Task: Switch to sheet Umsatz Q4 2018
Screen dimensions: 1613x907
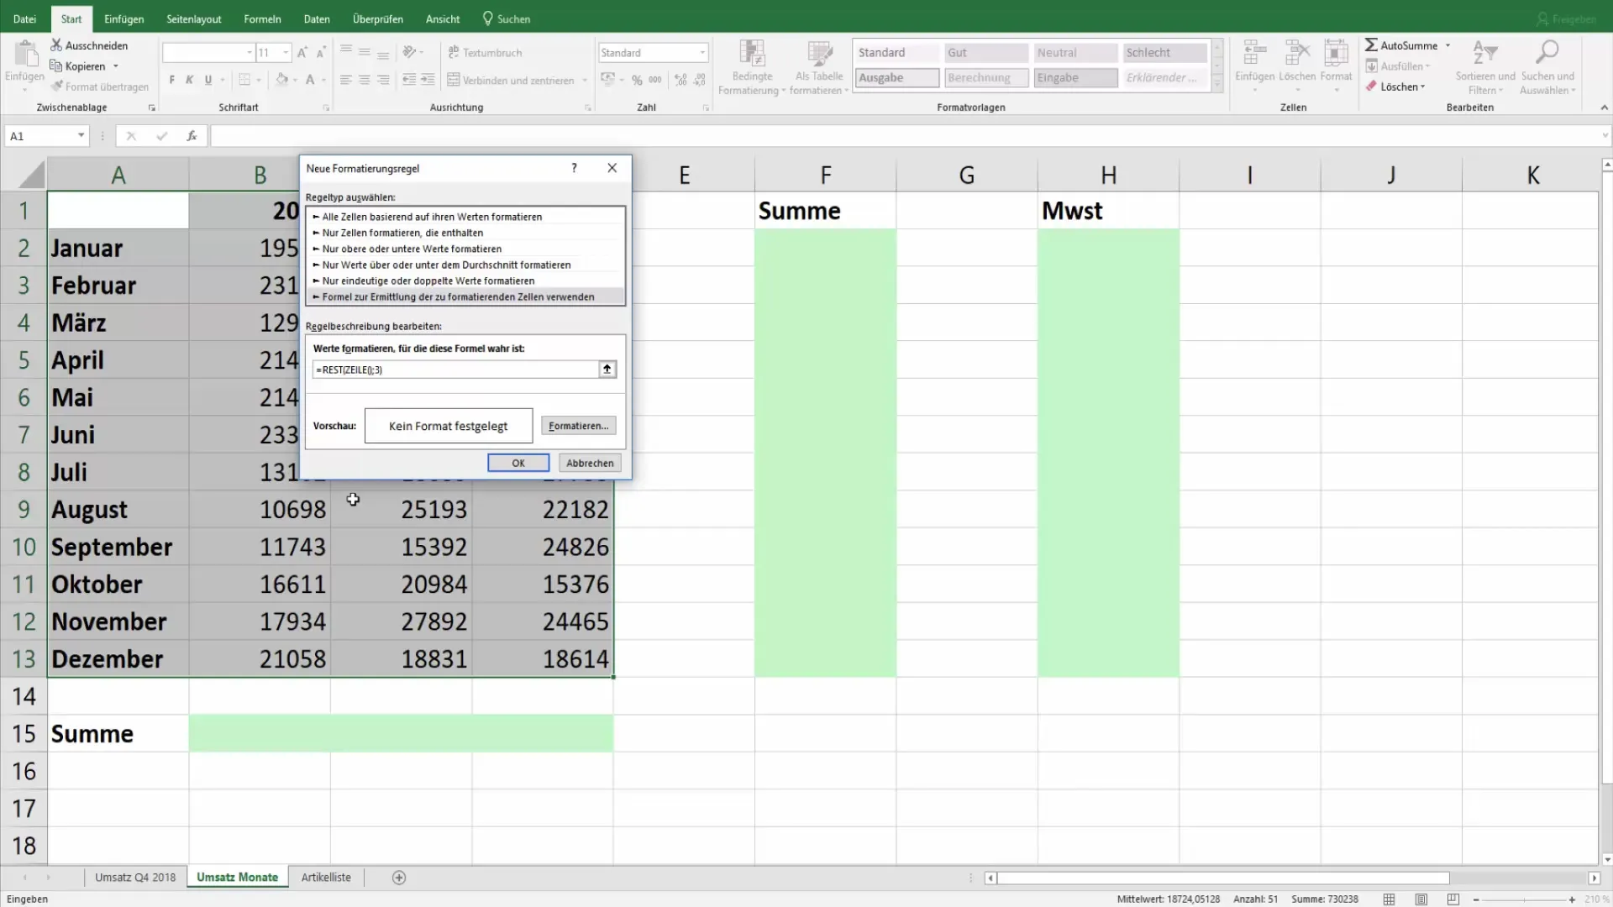Action: [135, 877]
